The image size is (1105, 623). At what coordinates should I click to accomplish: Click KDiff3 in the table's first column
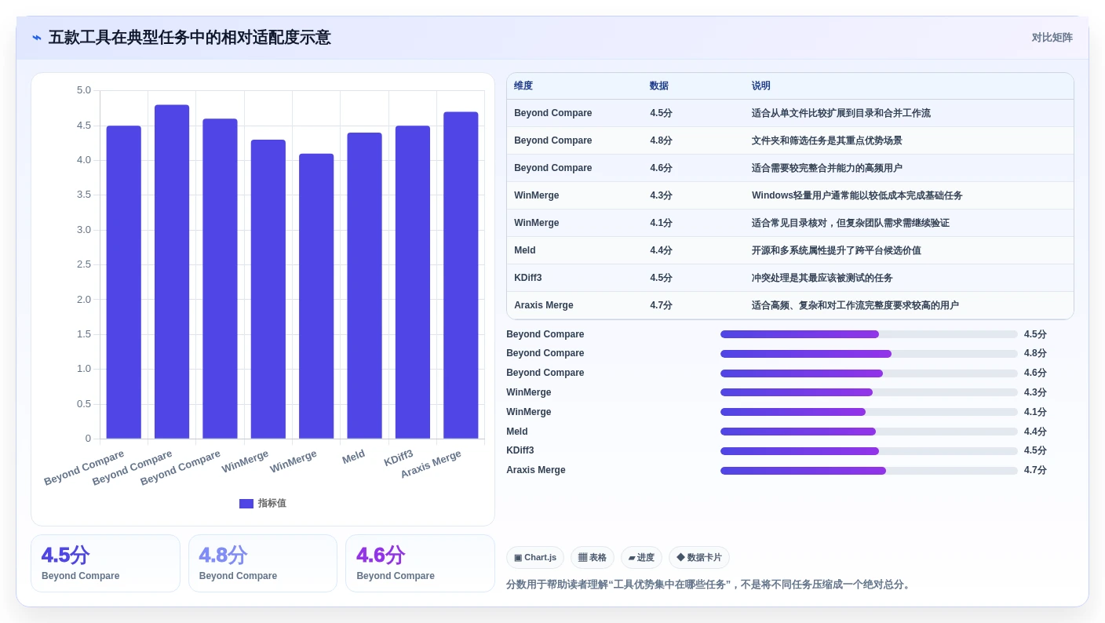pyautogui.click(x=528, y=278)
